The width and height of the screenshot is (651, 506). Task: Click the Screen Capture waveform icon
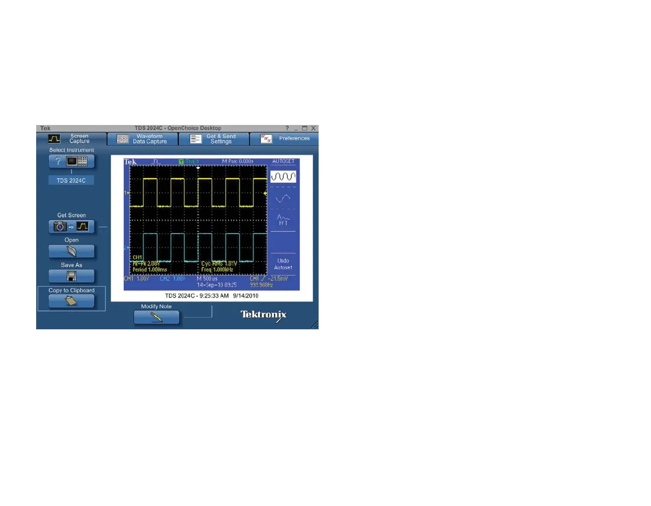click(x=54, y=139)
